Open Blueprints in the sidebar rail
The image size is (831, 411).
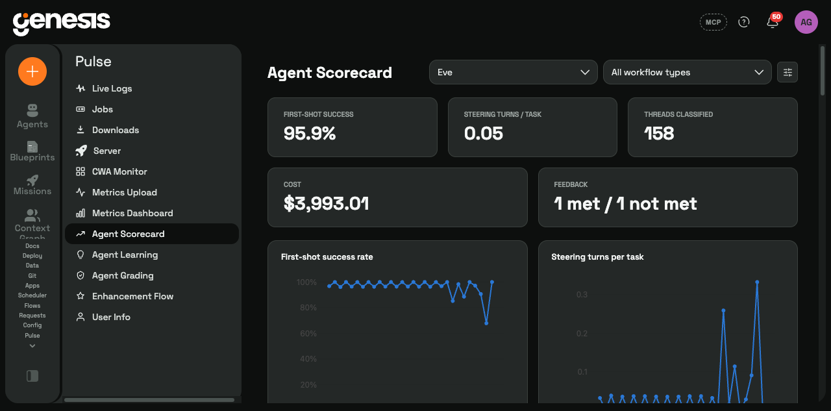click(x=32, y=151)
